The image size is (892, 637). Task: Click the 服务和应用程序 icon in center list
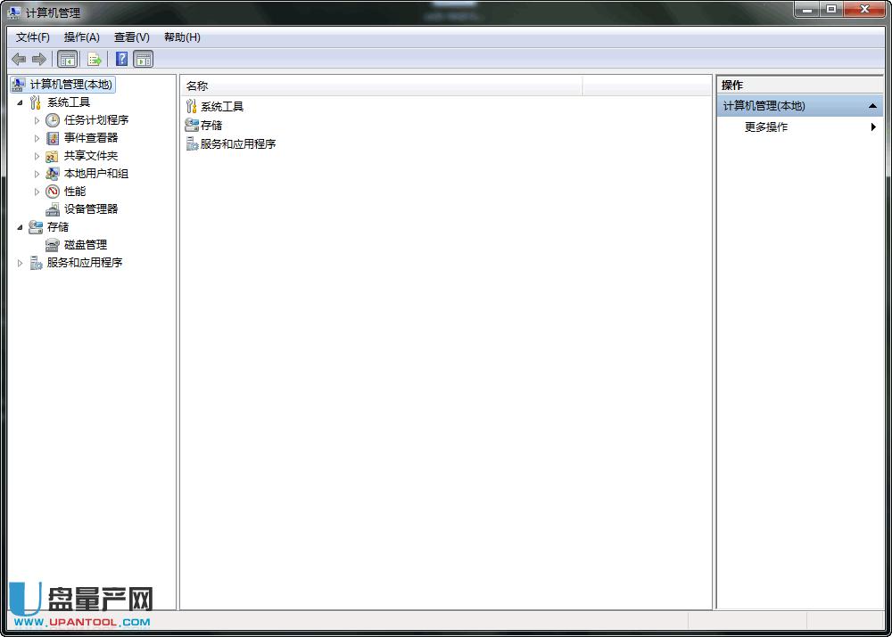(191, 144)
